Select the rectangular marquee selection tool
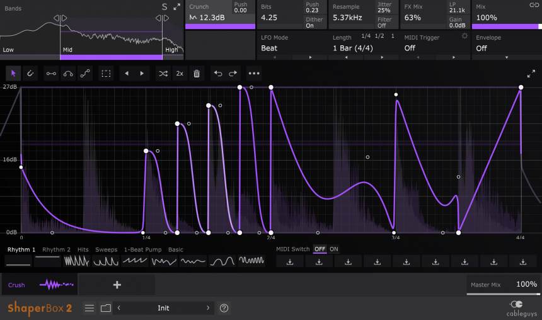 (107, 74)
